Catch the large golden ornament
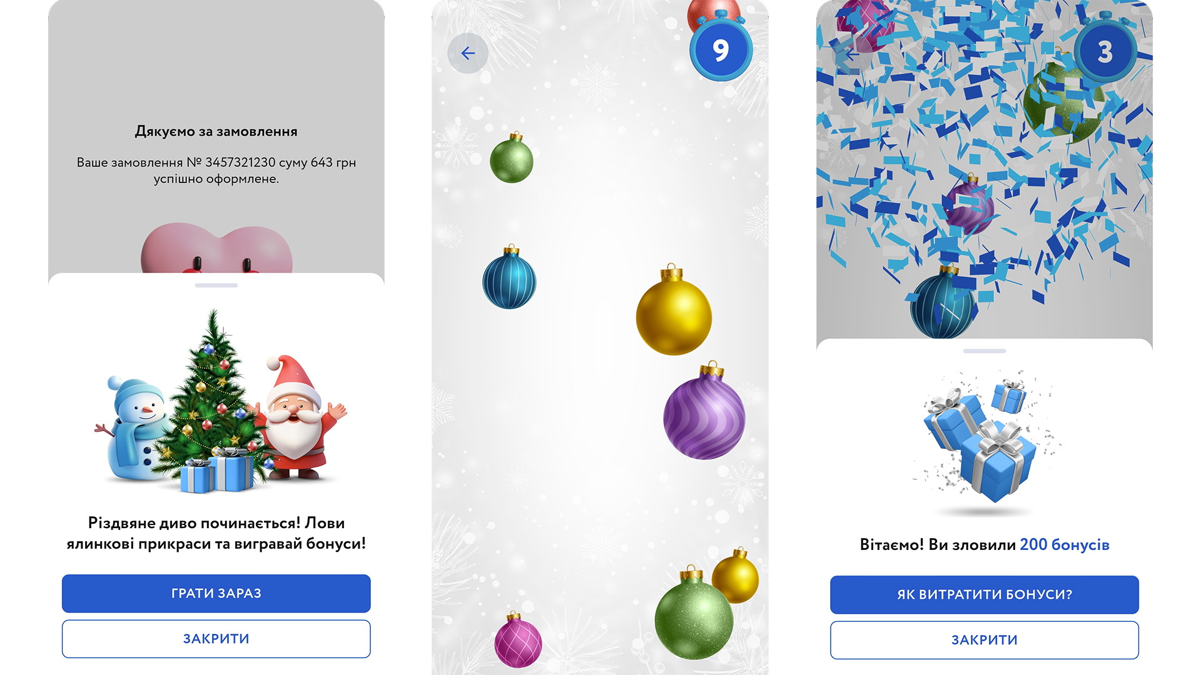The image size is (1201, 675). point(674,310)
